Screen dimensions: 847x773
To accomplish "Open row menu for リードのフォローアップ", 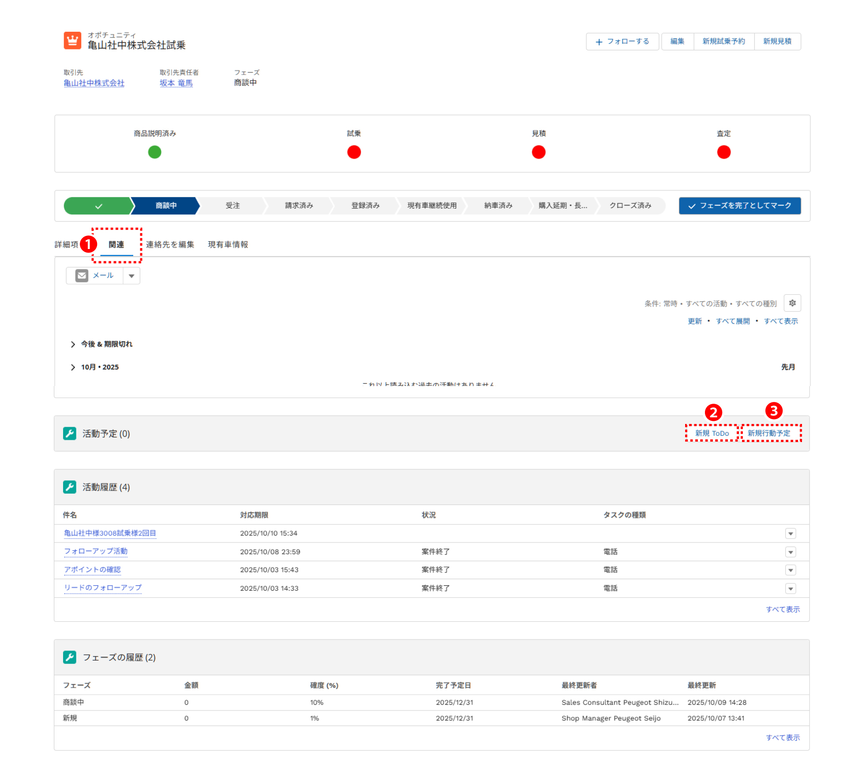I will (791, 588).
